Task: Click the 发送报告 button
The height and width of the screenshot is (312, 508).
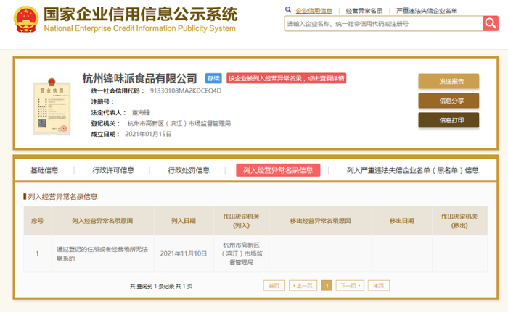Action: point(448,81)
